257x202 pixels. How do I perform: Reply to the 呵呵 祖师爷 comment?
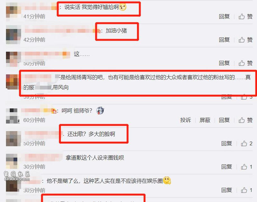coord(224,120)
